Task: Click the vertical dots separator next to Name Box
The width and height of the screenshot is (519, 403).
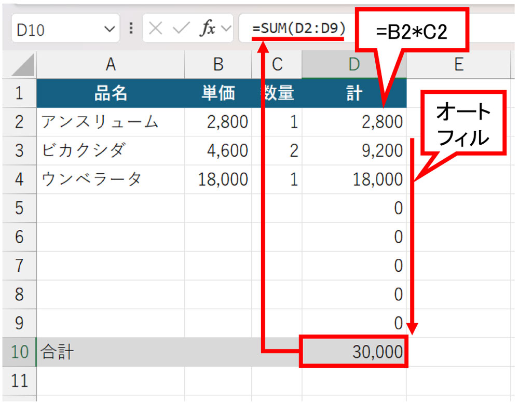Action: (130, 29)
